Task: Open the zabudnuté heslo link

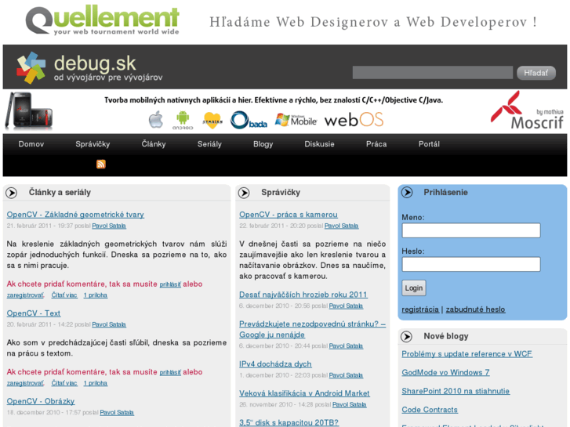Action: [x=475, y=309]
